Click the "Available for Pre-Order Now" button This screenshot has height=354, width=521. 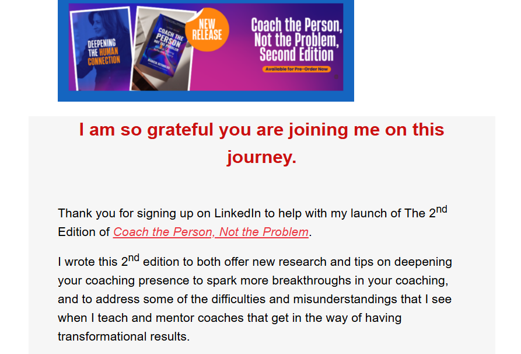296,69
